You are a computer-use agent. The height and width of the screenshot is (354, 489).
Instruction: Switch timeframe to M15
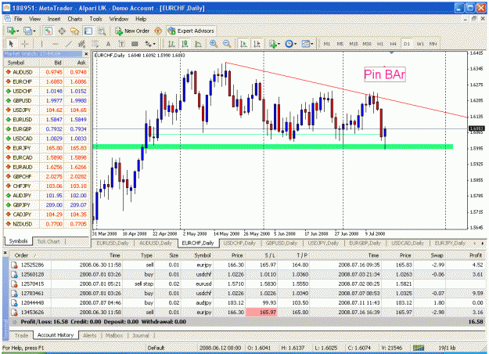pyautogui.click(x=354, y=44)
